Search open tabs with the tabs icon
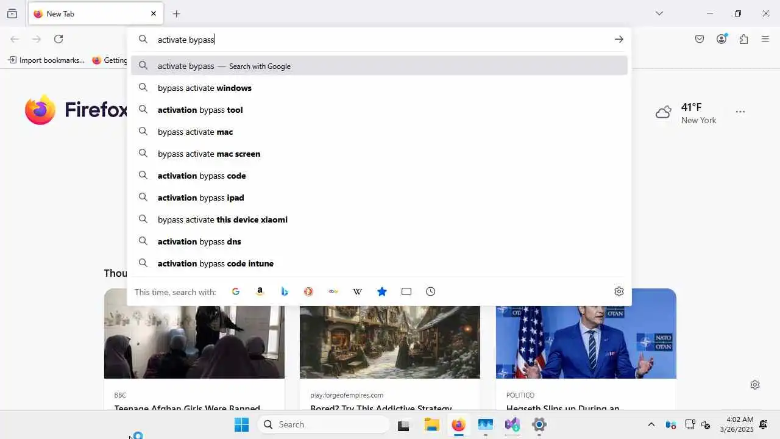Image resolution: width=780 pixels, height=439 pixels. (406, 291)
